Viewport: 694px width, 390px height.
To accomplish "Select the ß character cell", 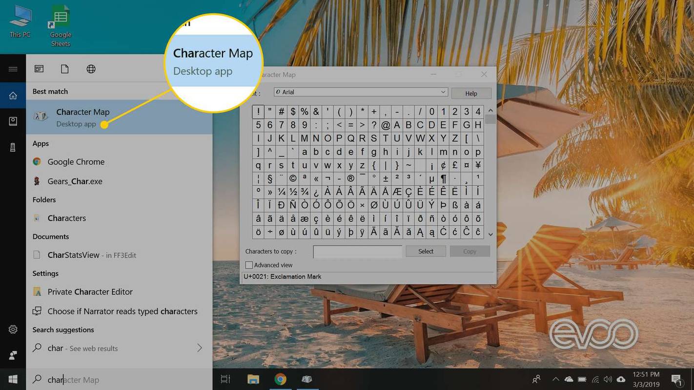I will click(x=455, y=205).
